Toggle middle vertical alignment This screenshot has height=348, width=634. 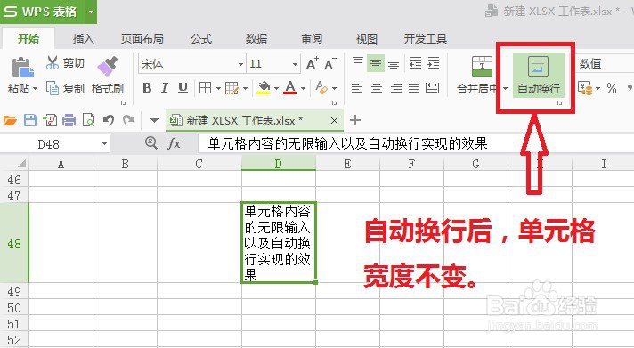pyautogui.click(x=376, y=63)
